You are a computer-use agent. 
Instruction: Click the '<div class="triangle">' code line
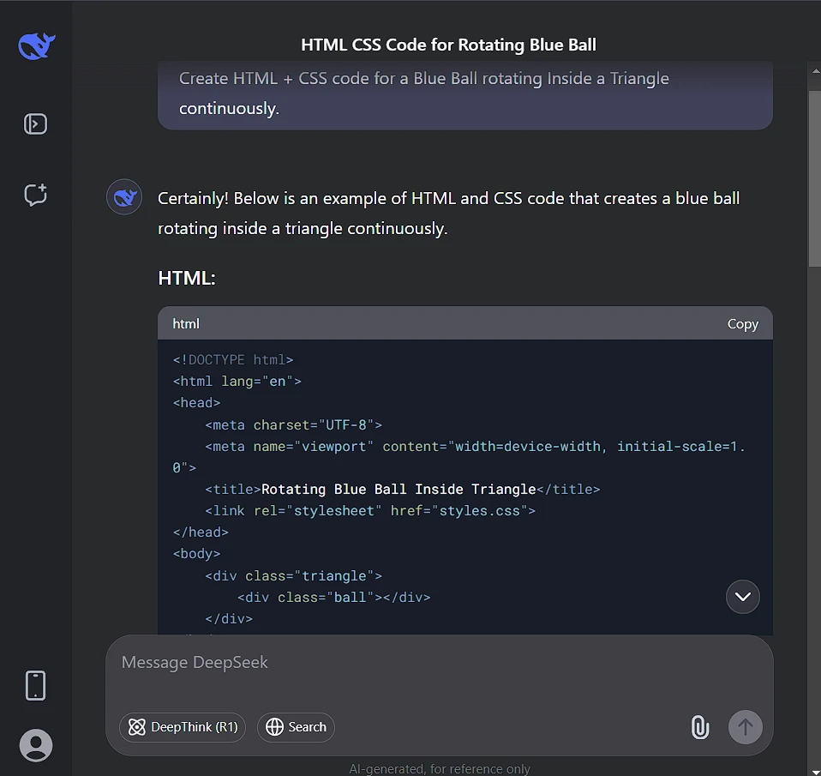tap(294, 576)
